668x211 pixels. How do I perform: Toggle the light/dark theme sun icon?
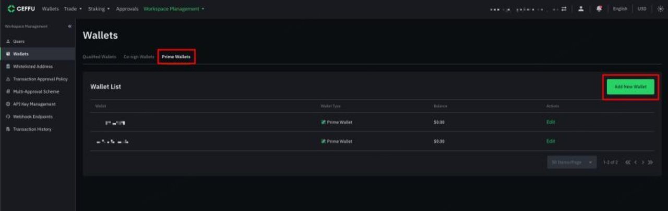pyautogui.click(x=660, y=9)
